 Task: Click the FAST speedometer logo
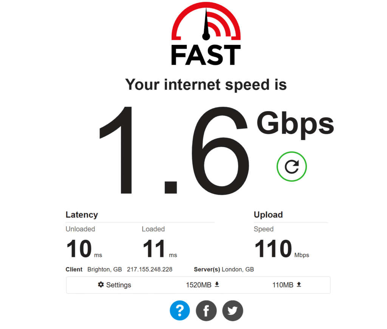(206, 21)
